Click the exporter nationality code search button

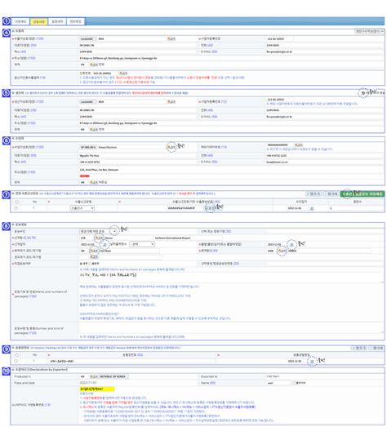(x=94, y=64)
